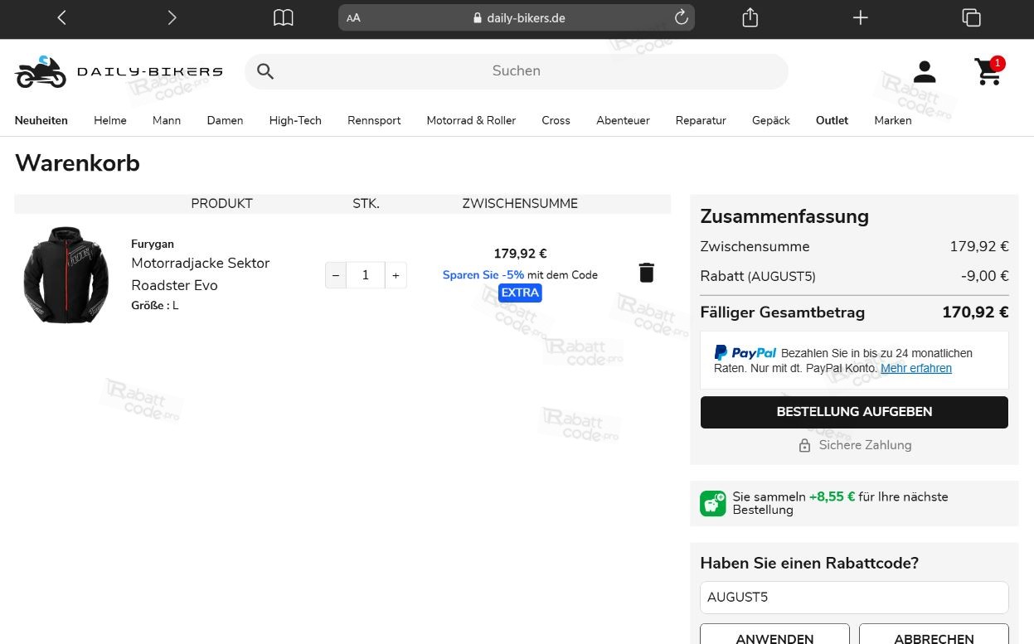Open Neuheiten menu item
This screenshot has height=644, width=1034.
click(x=41, y=120)
